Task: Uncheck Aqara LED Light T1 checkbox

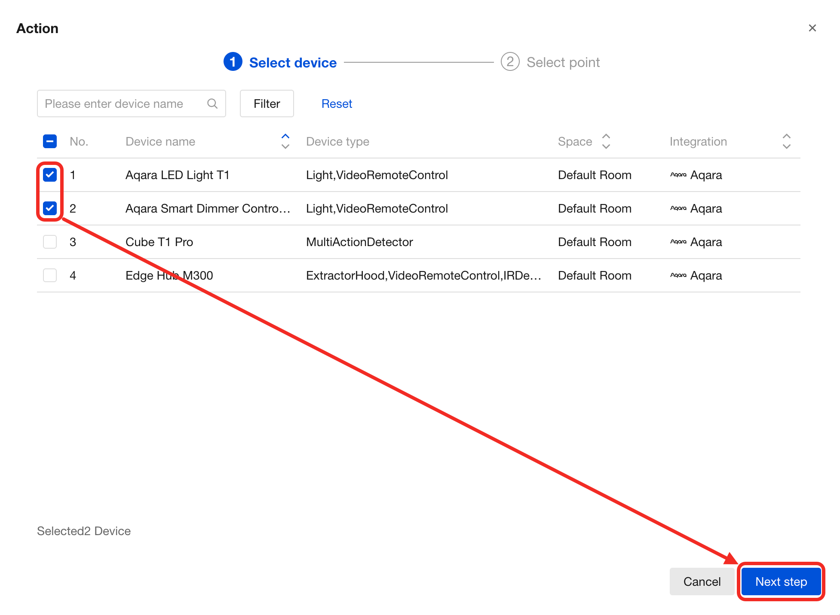Action: (x=50, y=175)
